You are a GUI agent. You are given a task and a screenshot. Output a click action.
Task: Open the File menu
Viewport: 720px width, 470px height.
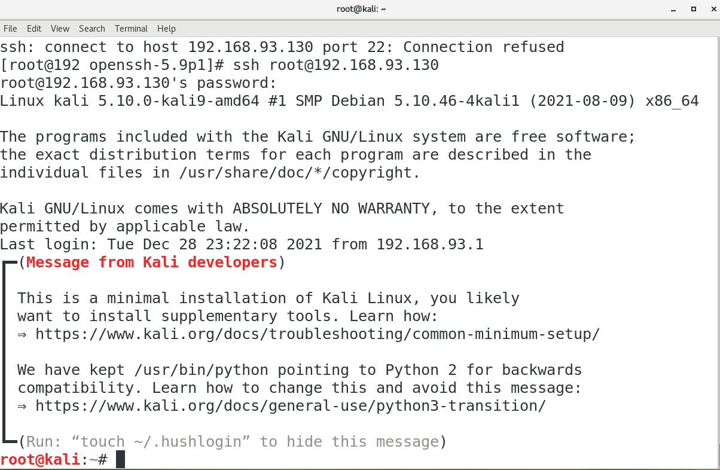(x=10, y=29)
